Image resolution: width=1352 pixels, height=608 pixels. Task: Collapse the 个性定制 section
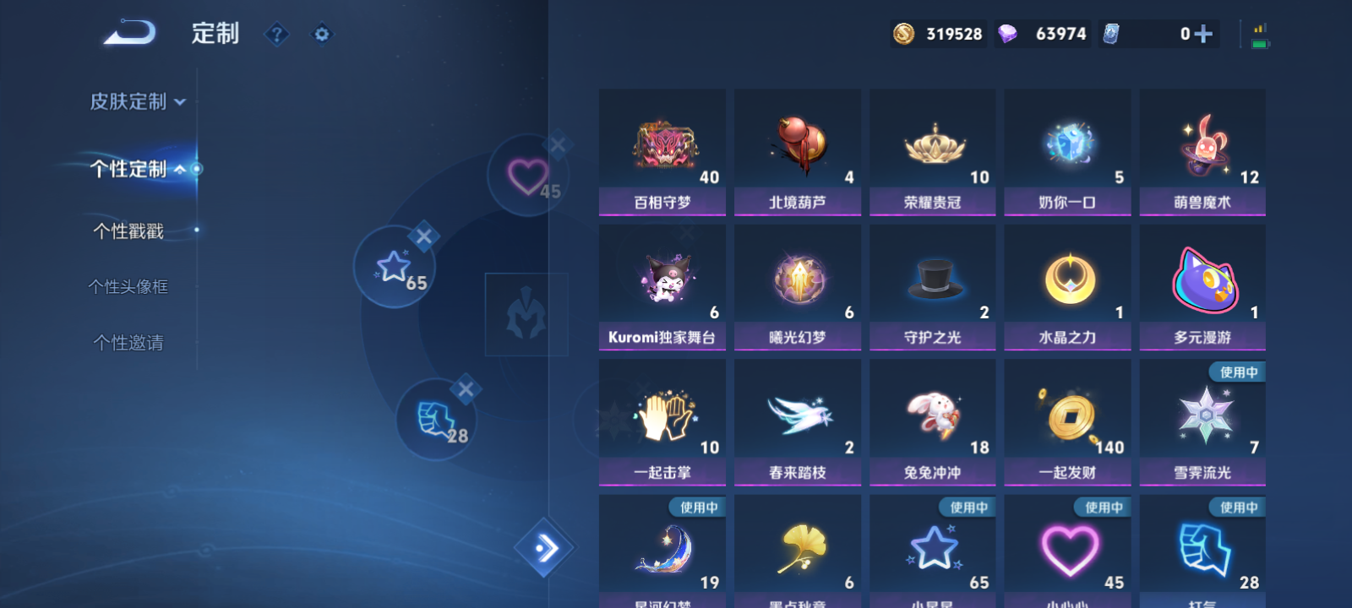click(x=138, y=169)
